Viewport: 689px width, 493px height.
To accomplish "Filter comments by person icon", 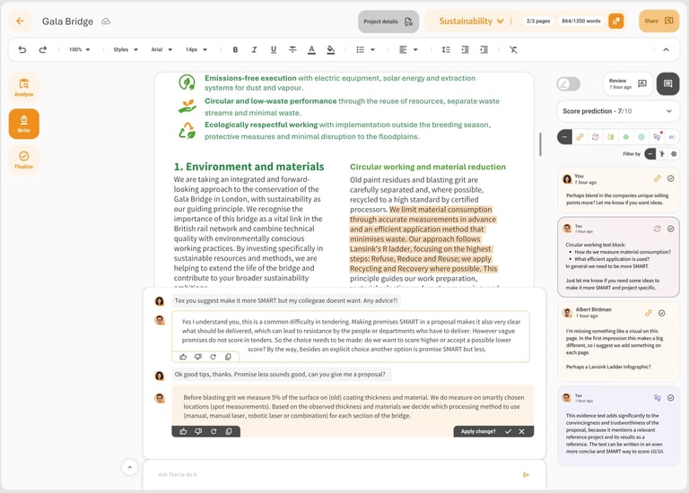I will 662,153.
